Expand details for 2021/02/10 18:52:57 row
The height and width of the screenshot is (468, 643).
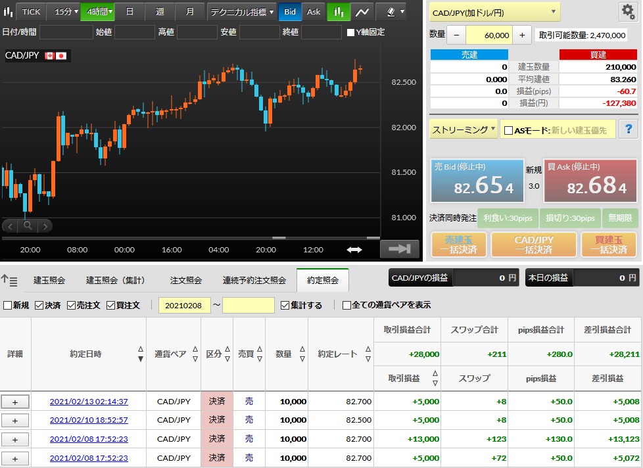click(15, 421)
